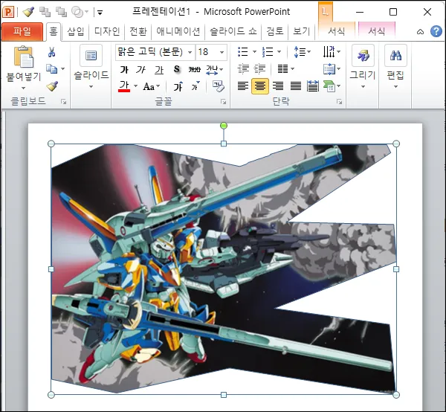Click the top-middle sizing handle

[x=224, y=144]
